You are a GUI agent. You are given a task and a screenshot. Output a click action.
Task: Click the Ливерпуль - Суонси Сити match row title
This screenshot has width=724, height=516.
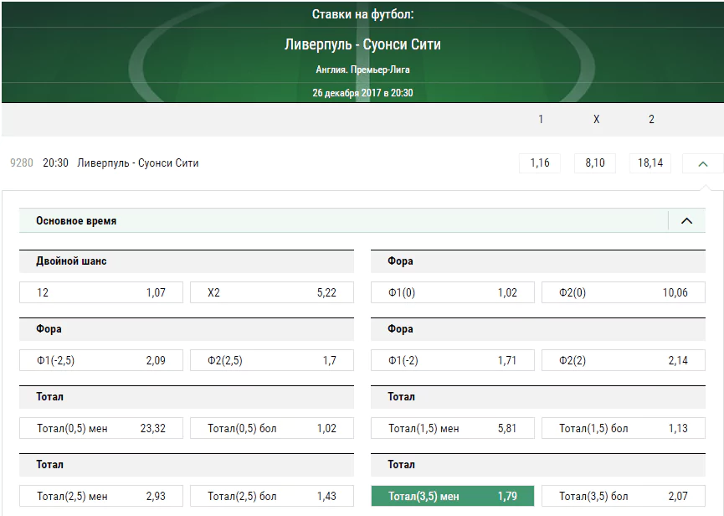[x=137, y=163]
